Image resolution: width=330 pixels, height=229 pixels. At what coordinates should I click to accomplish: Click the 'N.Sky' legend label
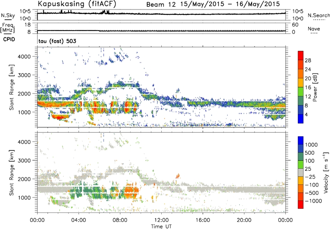[x=8, y=15]
